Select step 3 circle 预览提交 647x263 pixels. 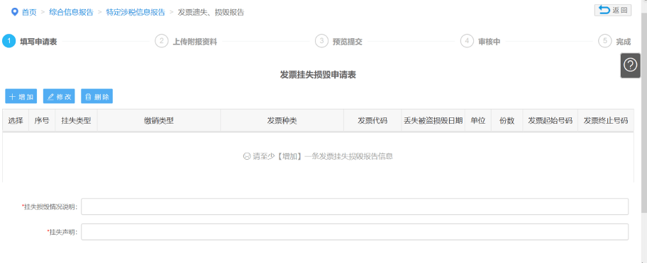[x=321, y=41]
